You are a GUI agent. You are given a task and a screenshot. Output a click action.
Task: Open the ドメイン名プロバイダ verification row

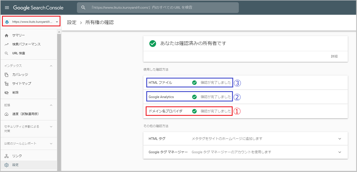(x=246, y=111)
